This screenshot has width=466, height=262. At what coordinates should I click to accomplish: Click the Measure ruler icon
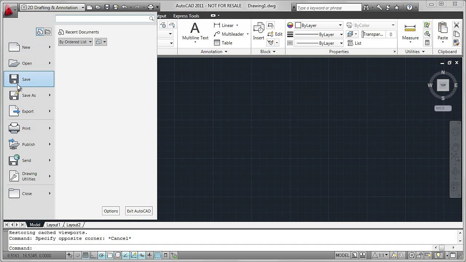tap(410, 28)
